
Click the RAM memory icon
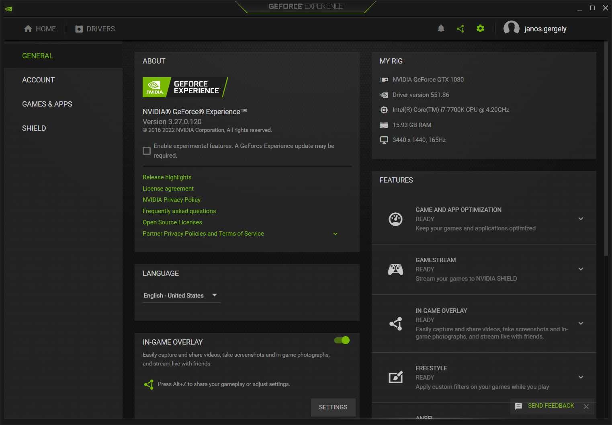coord(384,125)
